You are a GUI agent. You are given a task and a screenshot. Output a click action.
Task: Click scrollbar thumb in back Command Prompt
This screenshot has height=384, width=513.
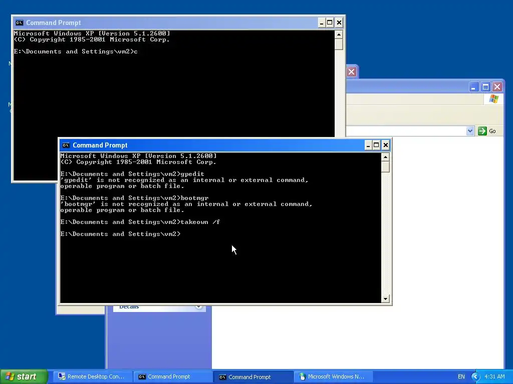tap(339, 44)
